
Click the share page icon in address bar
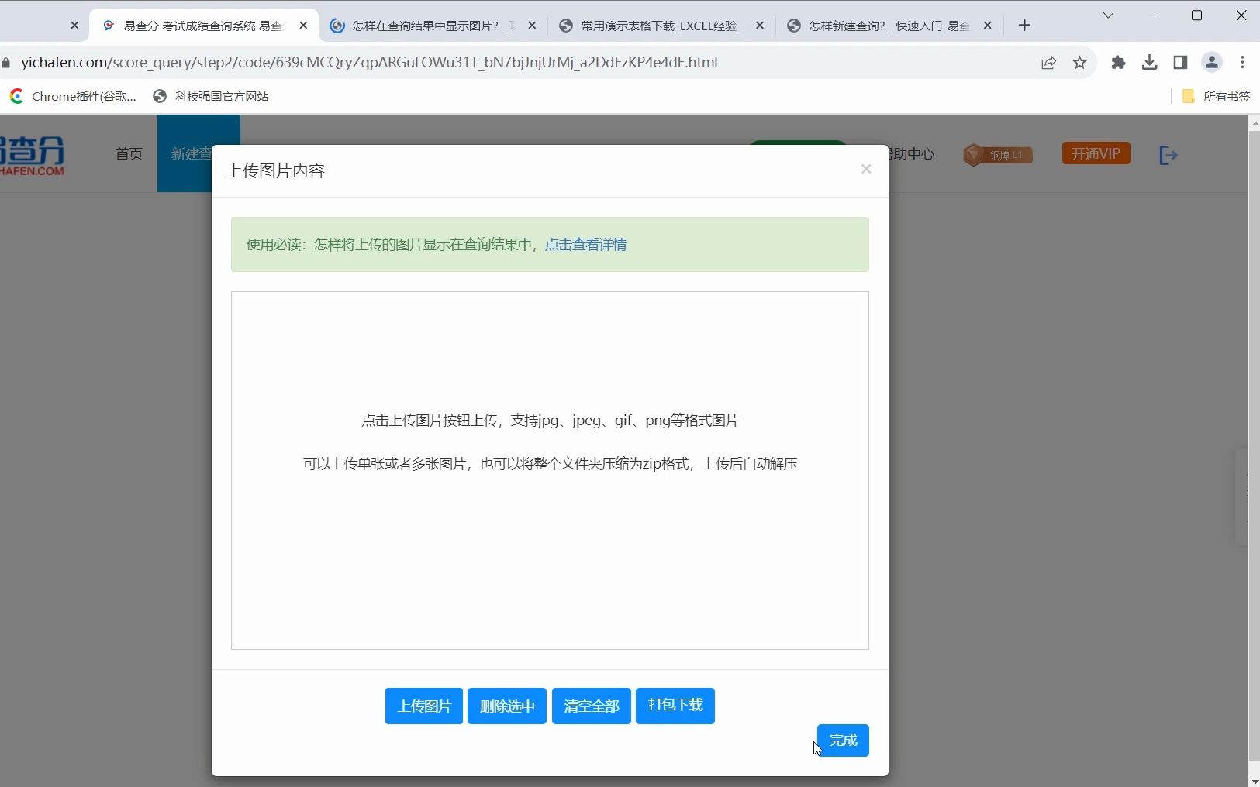pos(1048,63)
